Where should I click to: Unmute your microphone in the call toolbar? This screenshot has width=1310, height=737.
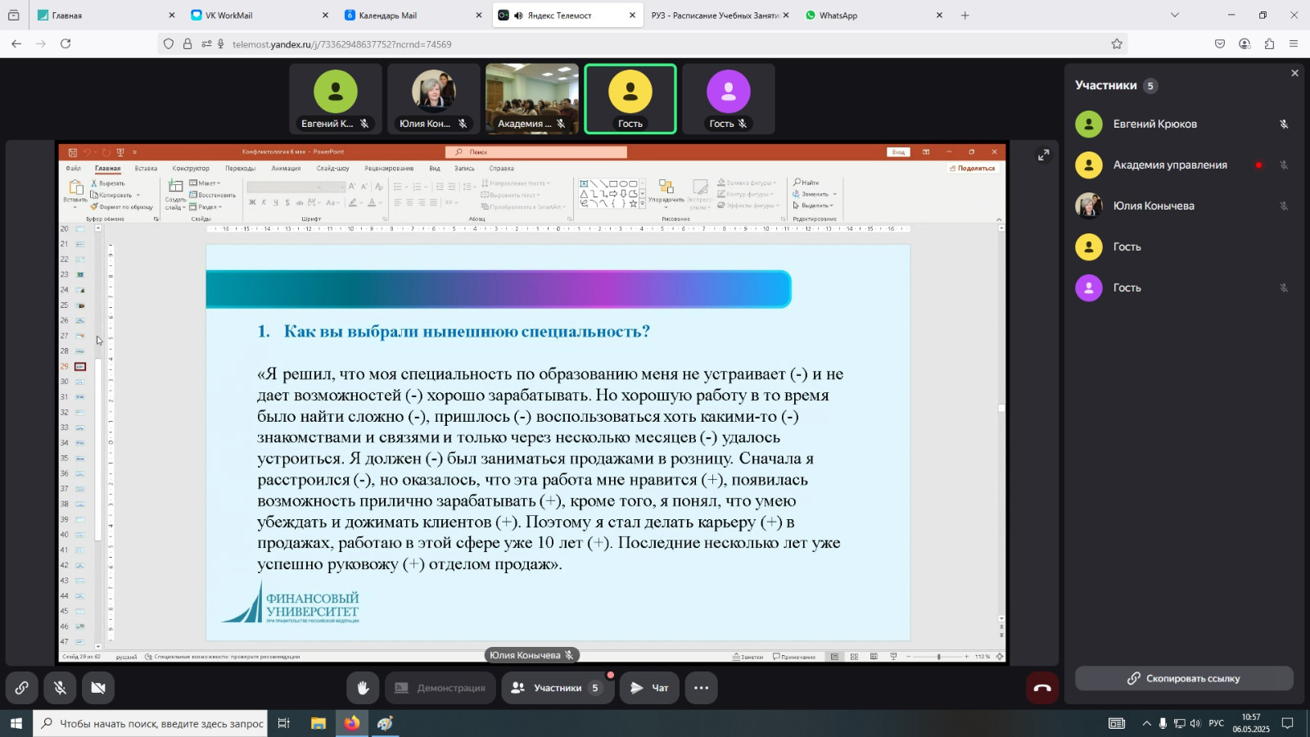[60, 688]
